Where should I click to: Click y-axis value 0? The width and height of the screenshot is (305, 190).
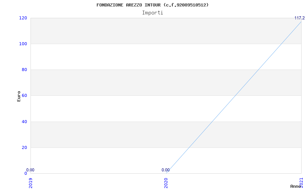coord(26,173)
